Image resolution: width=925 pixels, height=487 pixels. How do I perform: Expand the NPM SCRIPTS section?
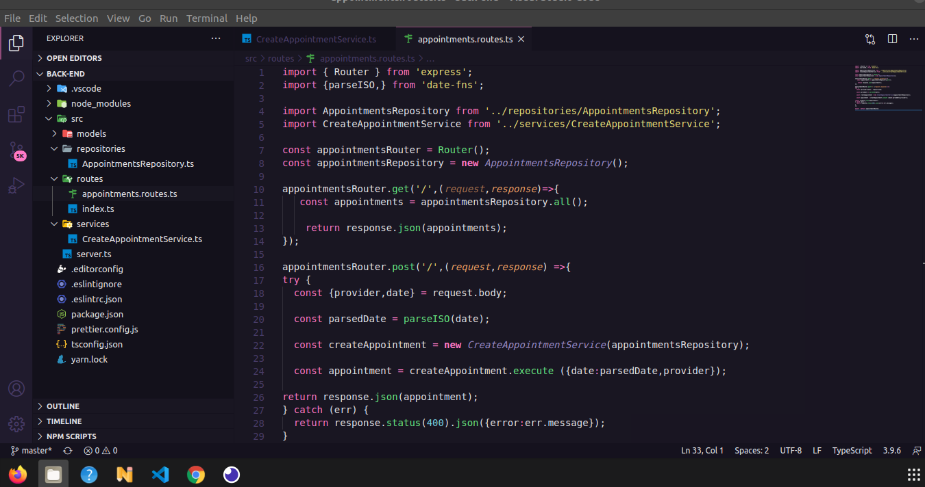click(x=133, y=436)
